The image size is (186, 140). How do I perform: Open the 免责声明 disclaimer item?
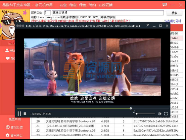point(14,119)
